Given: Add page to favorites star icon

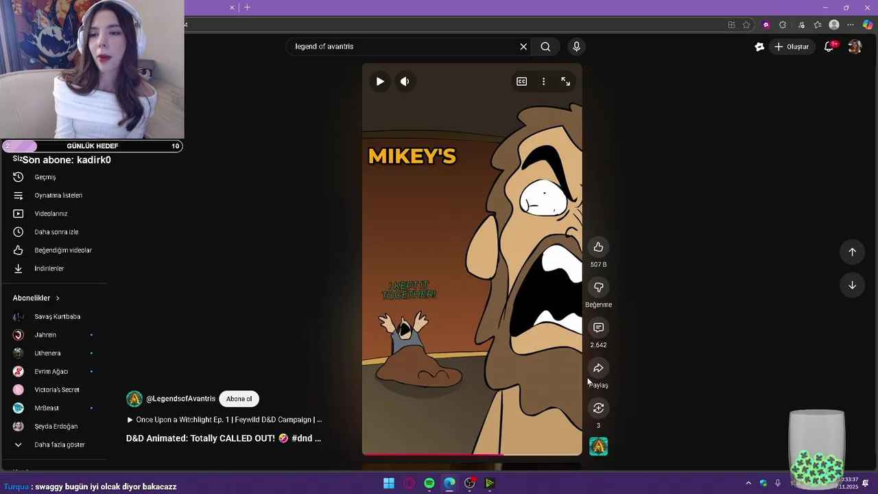Looking at the screenshot, I should (x=746, y=25).
